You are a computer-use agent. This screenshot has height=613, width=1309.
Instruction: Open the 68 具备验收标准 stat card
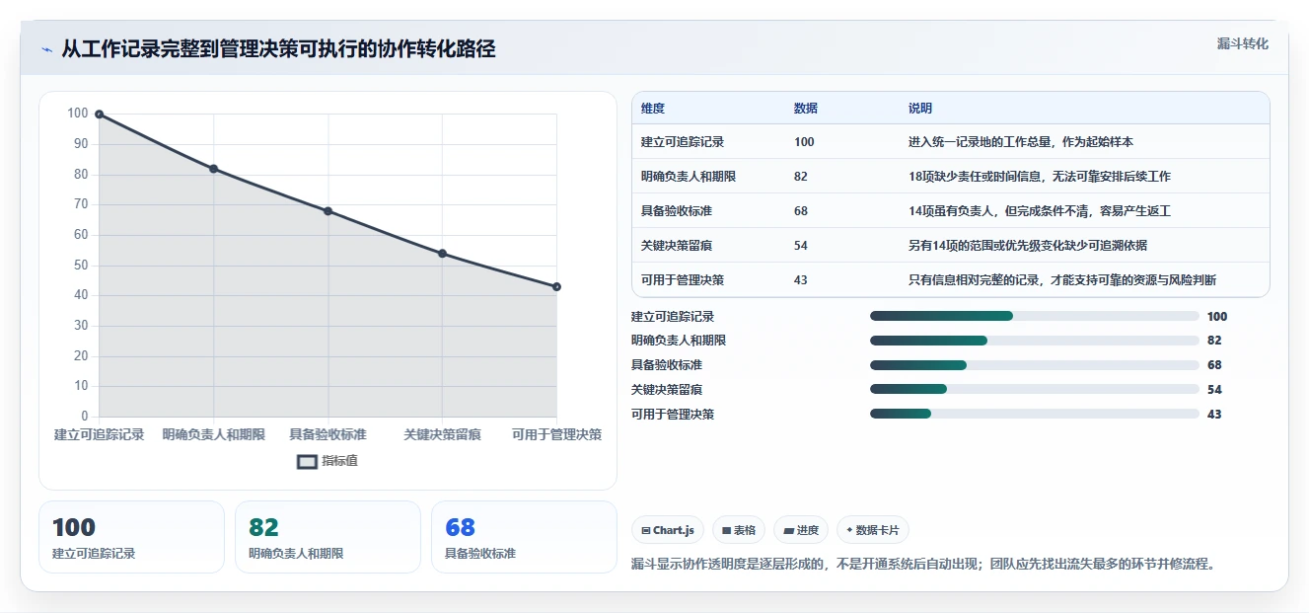pos(524,537)
